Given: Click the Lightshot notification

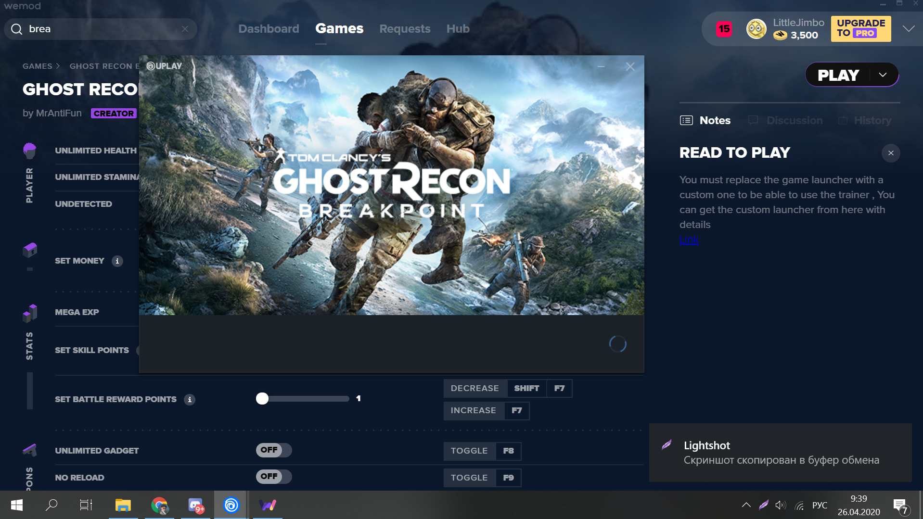Looking at the screenshot, I should (x=780, y=453).
